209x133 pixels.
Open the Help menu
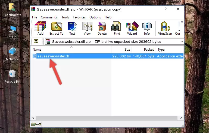pyautogui.click(x=108, y=17)
